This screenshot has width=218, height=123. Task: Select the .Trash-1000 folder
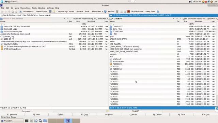163,27
